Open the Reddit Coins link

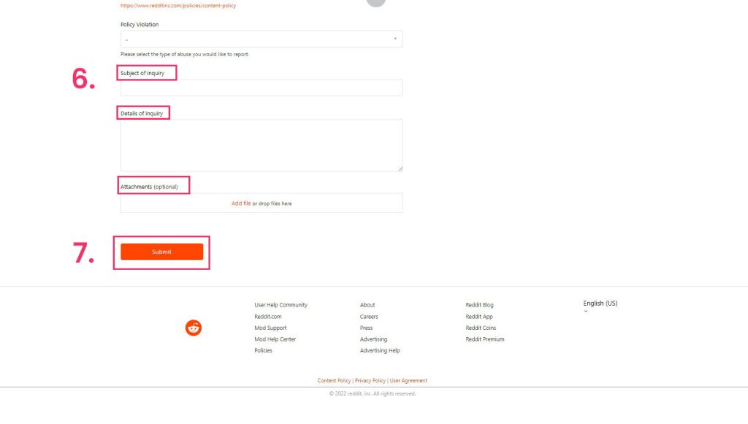pos(481,328)
